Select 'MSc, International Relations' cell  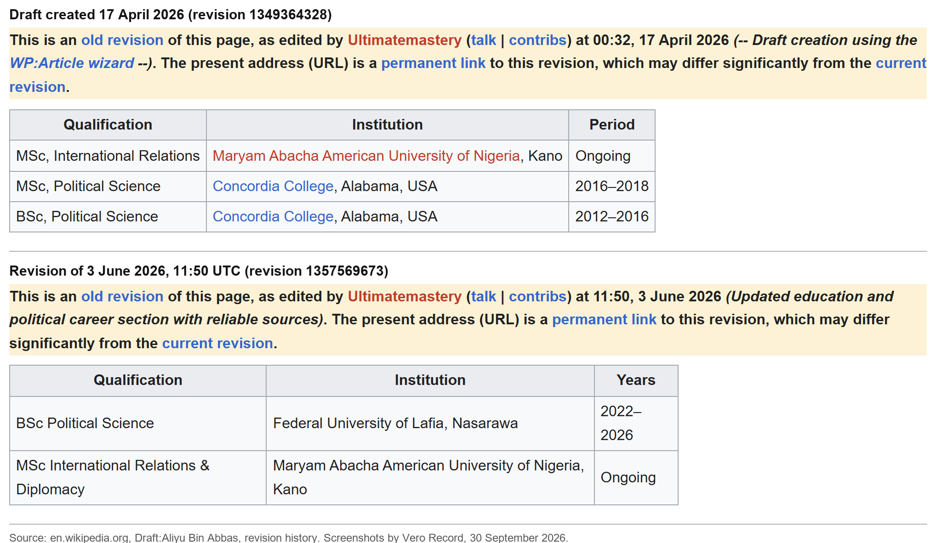(x=108, y=156)
